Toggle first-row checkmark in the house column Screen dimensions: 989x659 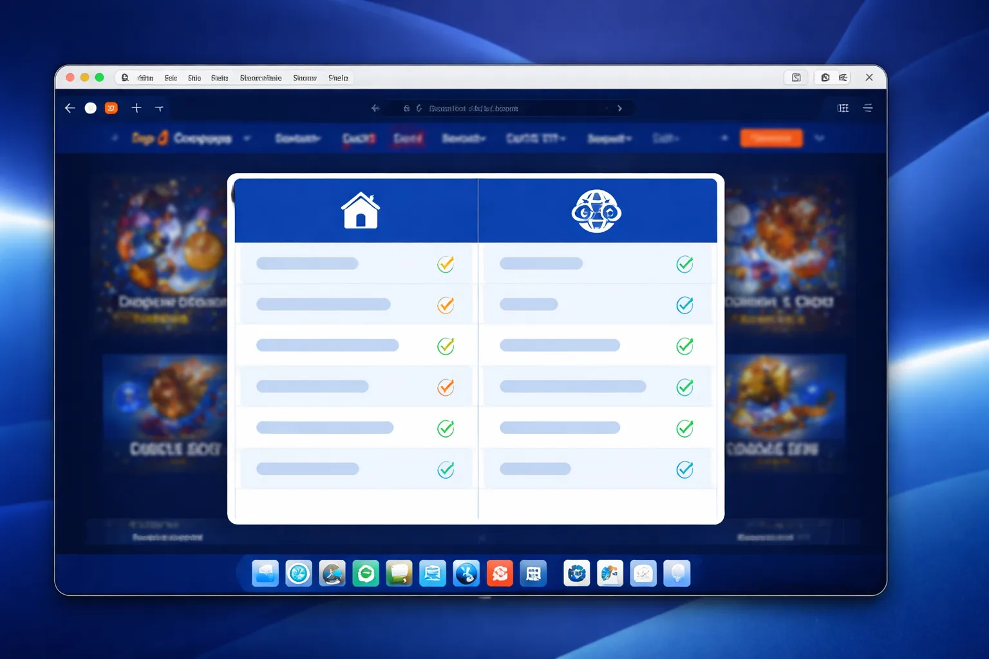(x=446, y=264)
